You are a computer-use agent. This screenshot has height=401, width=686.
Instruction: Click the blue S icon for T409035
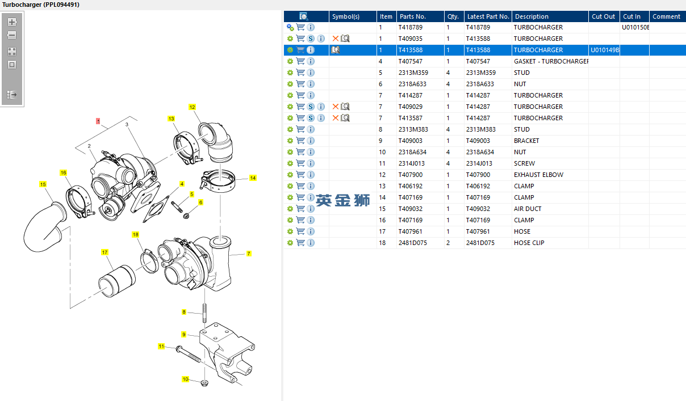pos(311,39)
